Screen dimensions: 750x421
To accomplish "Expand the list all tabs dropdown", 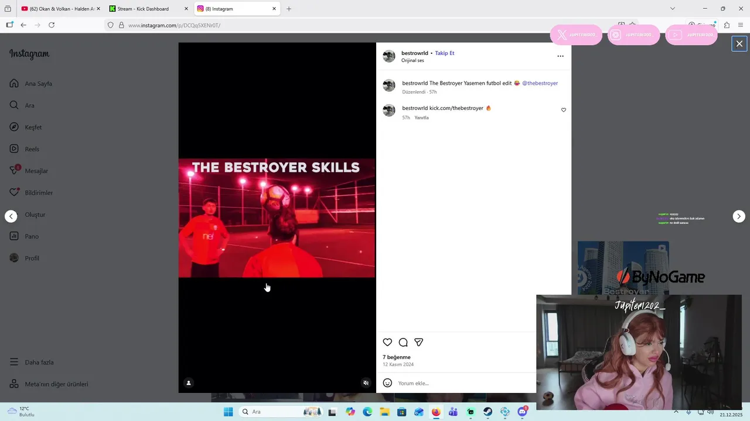I will (673, 9).
